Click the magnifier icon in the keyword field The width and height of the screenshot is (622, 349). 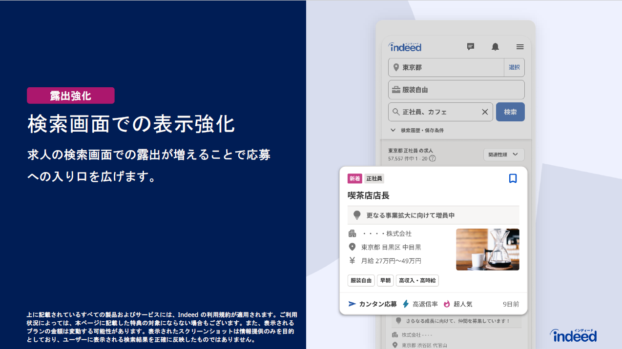[x=396, y=112]
